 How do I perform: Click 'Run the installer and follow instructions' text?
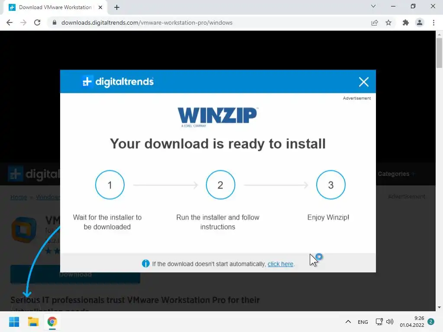click(x=218, y=222)
